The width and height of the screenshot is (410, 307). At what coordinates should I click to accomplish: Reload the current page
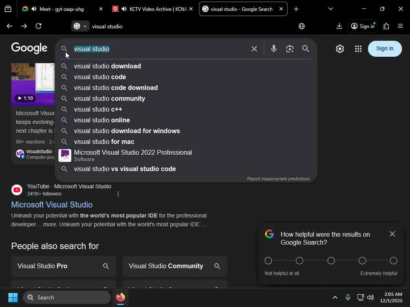(38, 26)
